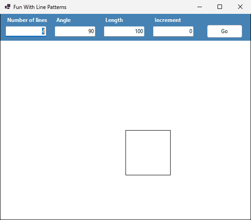The image size is (251, 220).
Task: Click the drawn square in the canvas
Action: pos(148,152)
